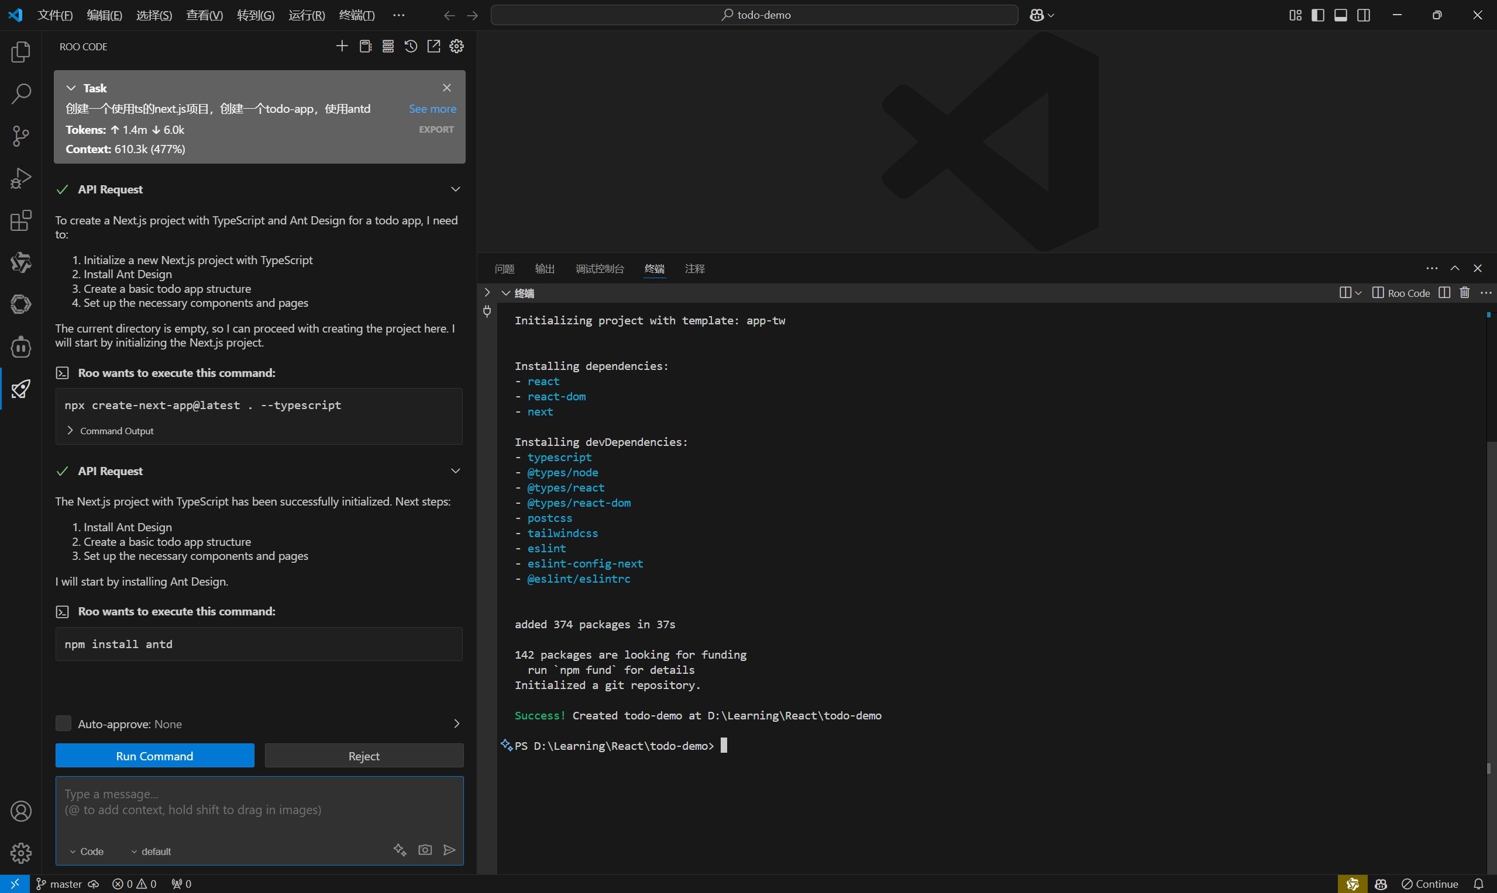Click the add image camera icon

425,850
